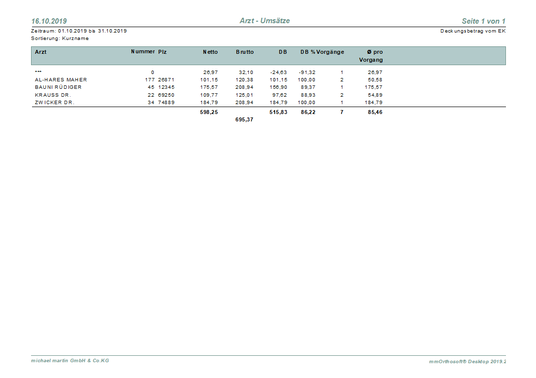This screenshot has height=378, width=536.
Task: Select the AL-HARES MAHER row name
Action: 61,79
